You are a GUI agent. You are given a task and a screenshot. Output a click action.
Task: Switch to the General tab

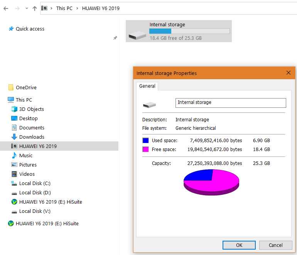click(x=147, y=86)
